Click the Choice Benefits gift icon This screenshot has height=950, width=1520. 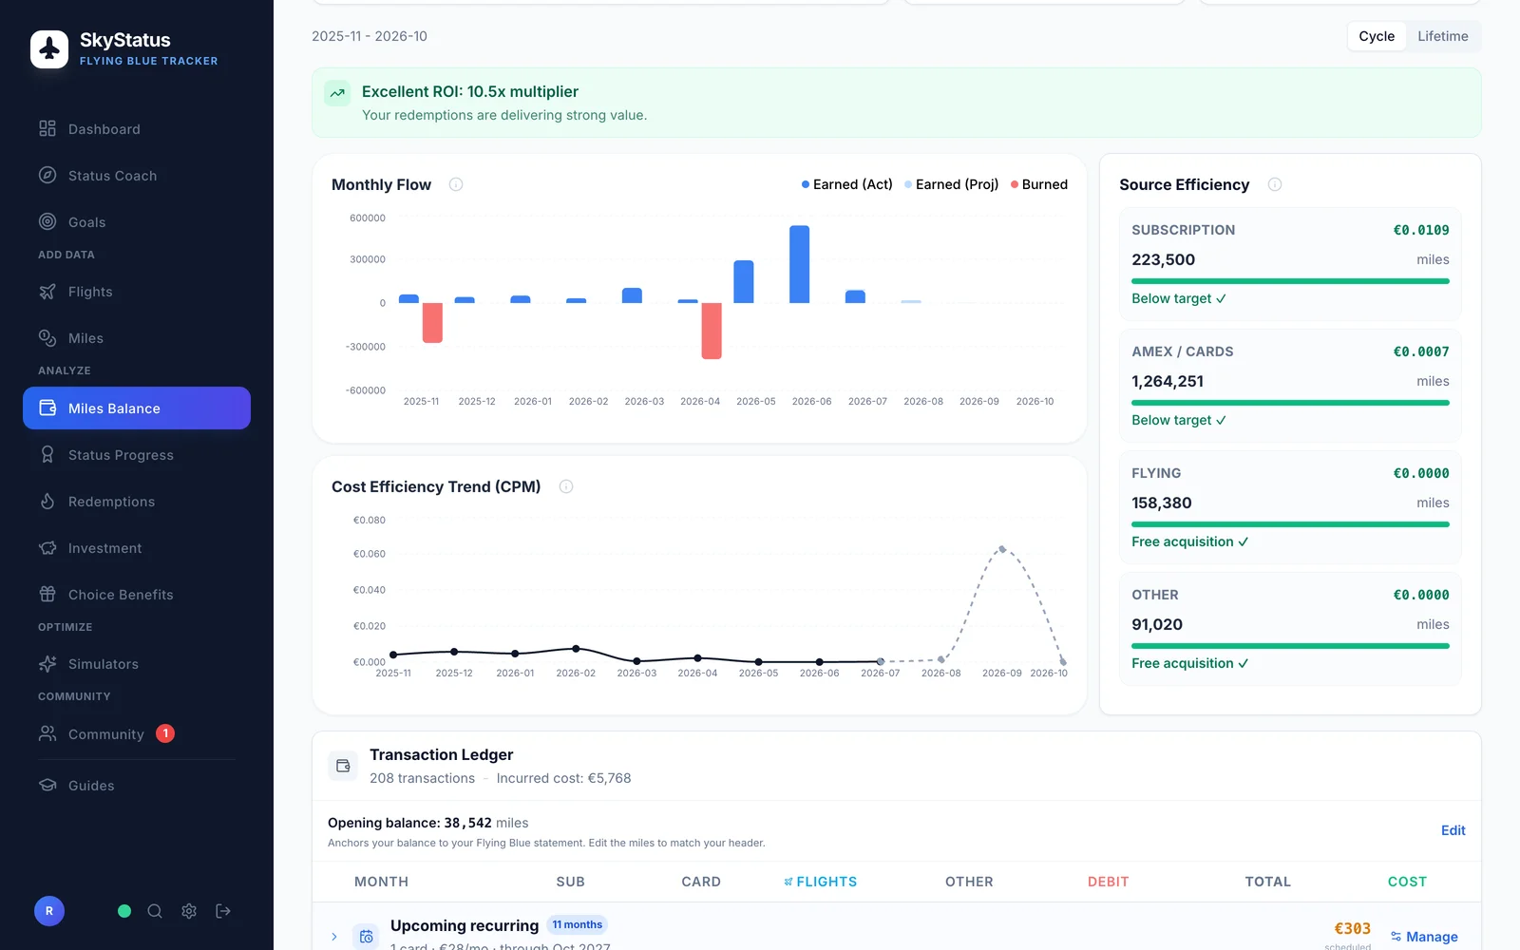(x=47, y=595)
